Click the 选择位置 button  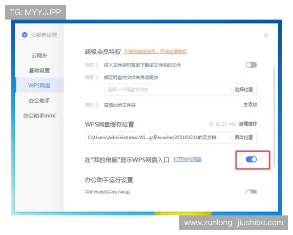[244, 90]
